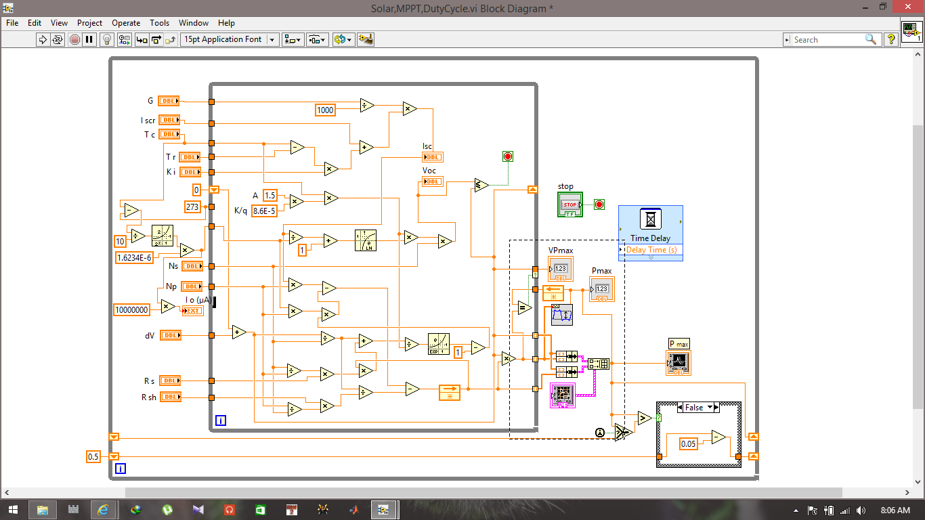Viewport: 925px width, 520px height.
Task: Click the Clean Up Diagram button
Action: 366,39
